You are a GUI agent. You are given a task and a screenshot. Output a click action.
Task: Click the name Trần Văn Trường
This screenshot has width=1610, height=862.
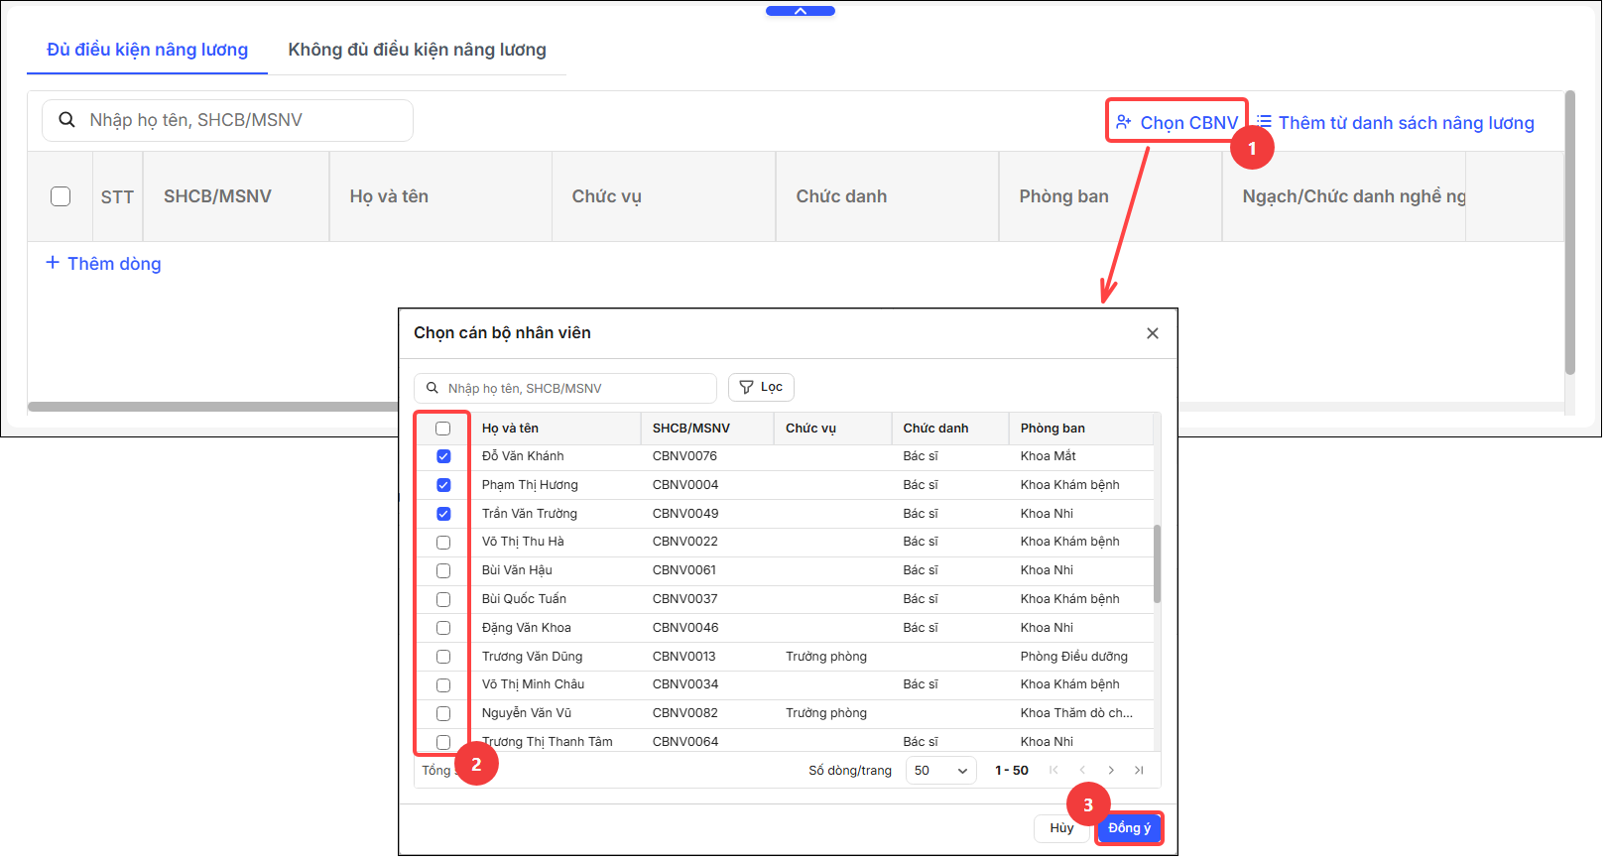point(530,514)
